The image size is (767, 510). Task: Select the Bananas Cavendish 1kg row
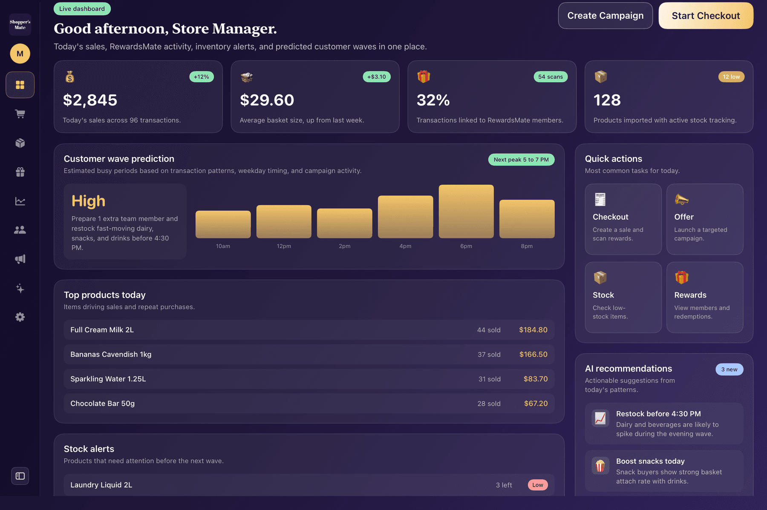309,354
